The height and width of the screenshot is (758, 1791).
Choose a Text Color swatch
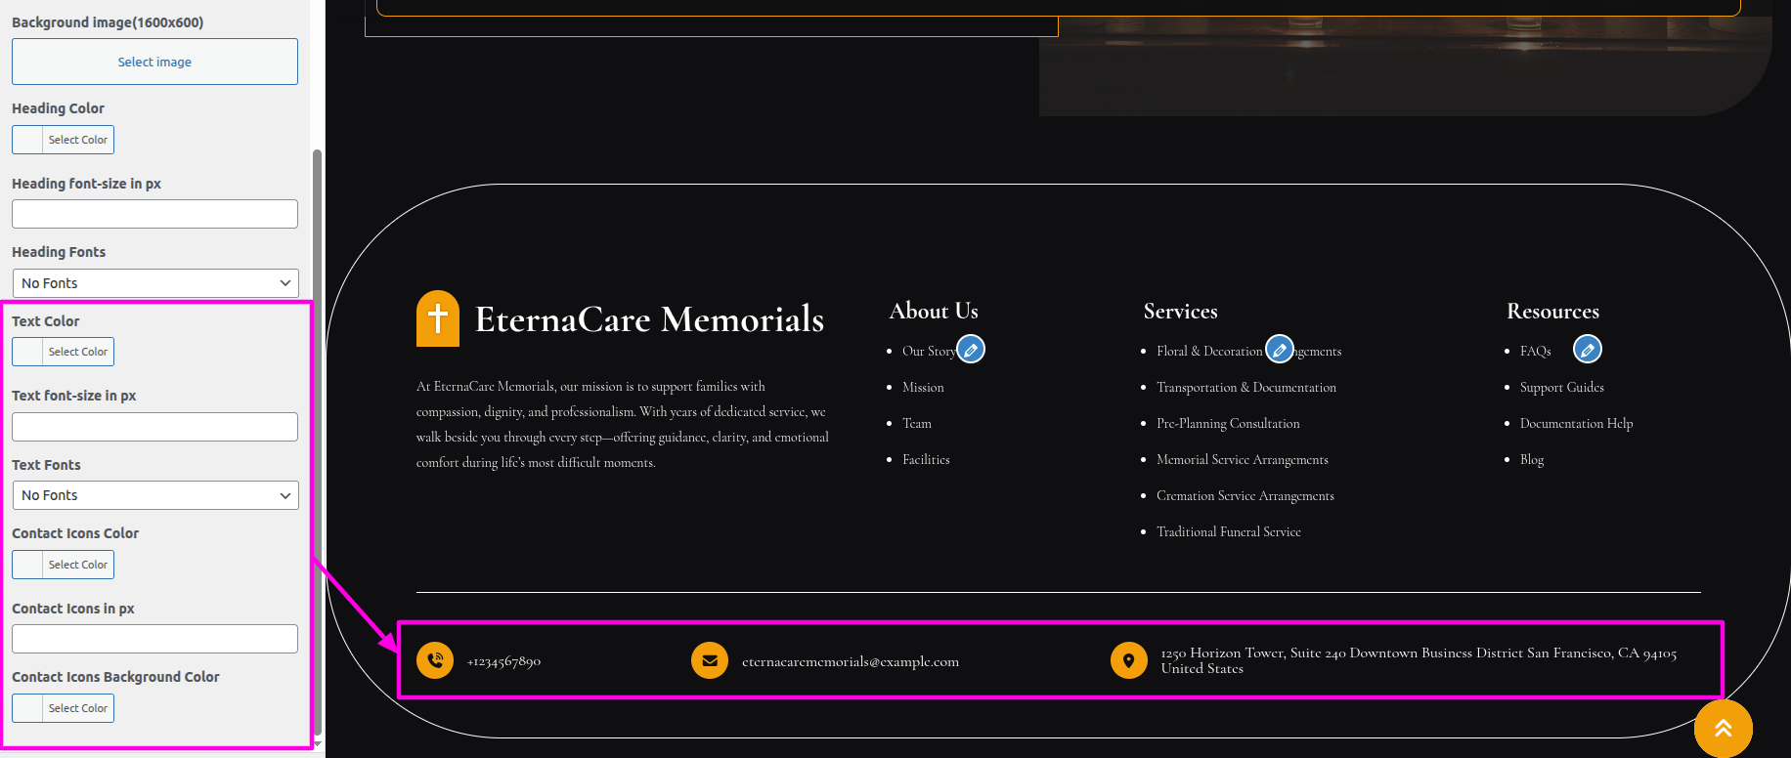(64, 352)
